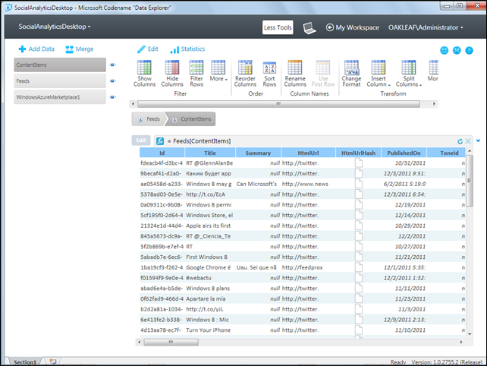Expand the OAKLEAF\Administrator account dropdown
The width and height of the screenshot is (487, 366).
[x=426, y=27]
